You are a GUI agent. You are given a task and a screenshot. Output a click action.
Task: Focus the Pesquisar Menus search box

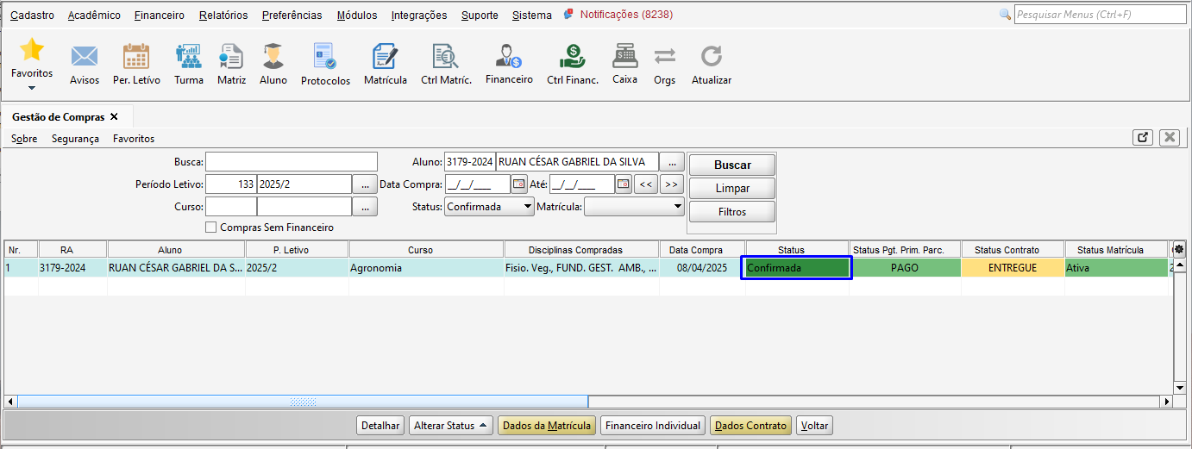tap(1101, 15)
